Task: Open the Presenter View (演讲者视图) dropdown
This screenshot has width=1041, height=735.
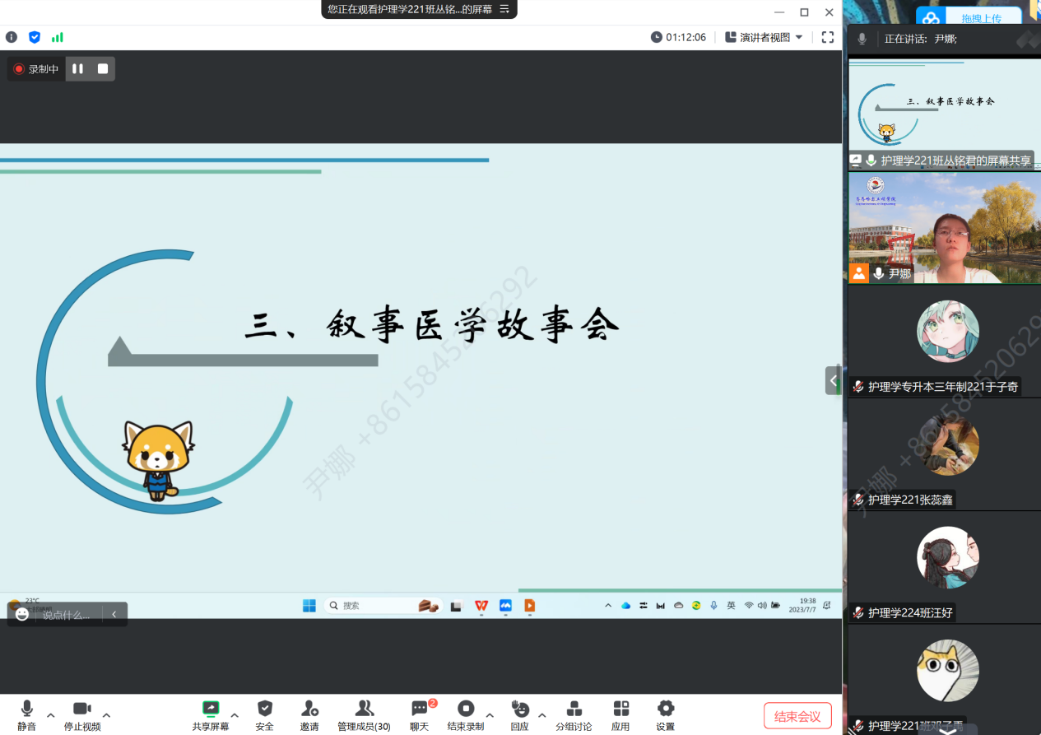Action: 764,37
